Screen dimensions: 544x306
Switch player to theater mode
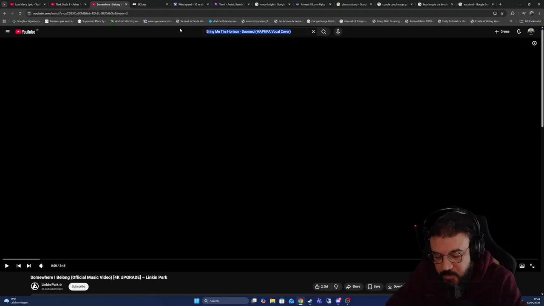point(522,266)
